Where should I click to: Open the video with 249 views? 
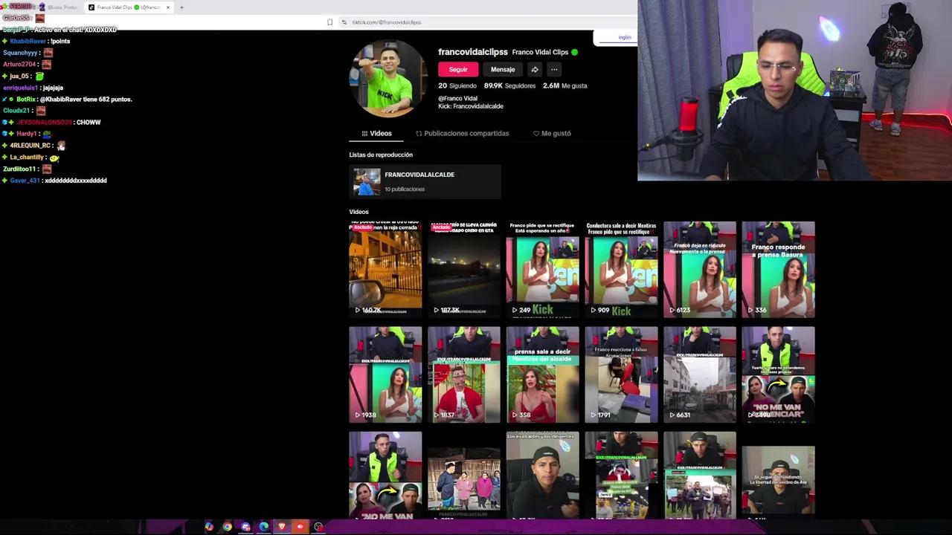pyautogui.click(x=543, y=269)
